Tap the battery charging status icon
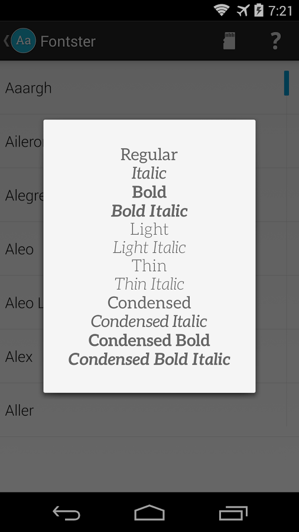The height and width of the screenshot is (532, 299). click(x=259, y=10)
